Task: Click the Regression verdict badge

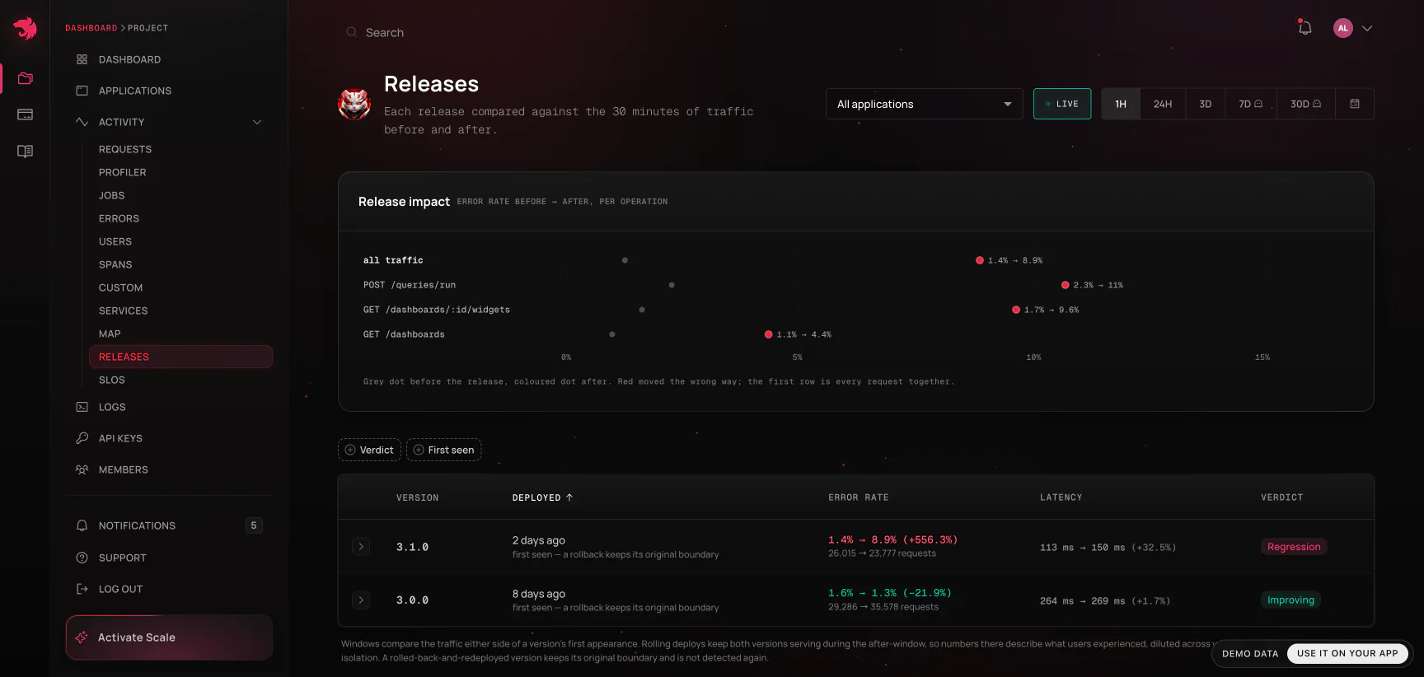Action: tap(1294, 547)
